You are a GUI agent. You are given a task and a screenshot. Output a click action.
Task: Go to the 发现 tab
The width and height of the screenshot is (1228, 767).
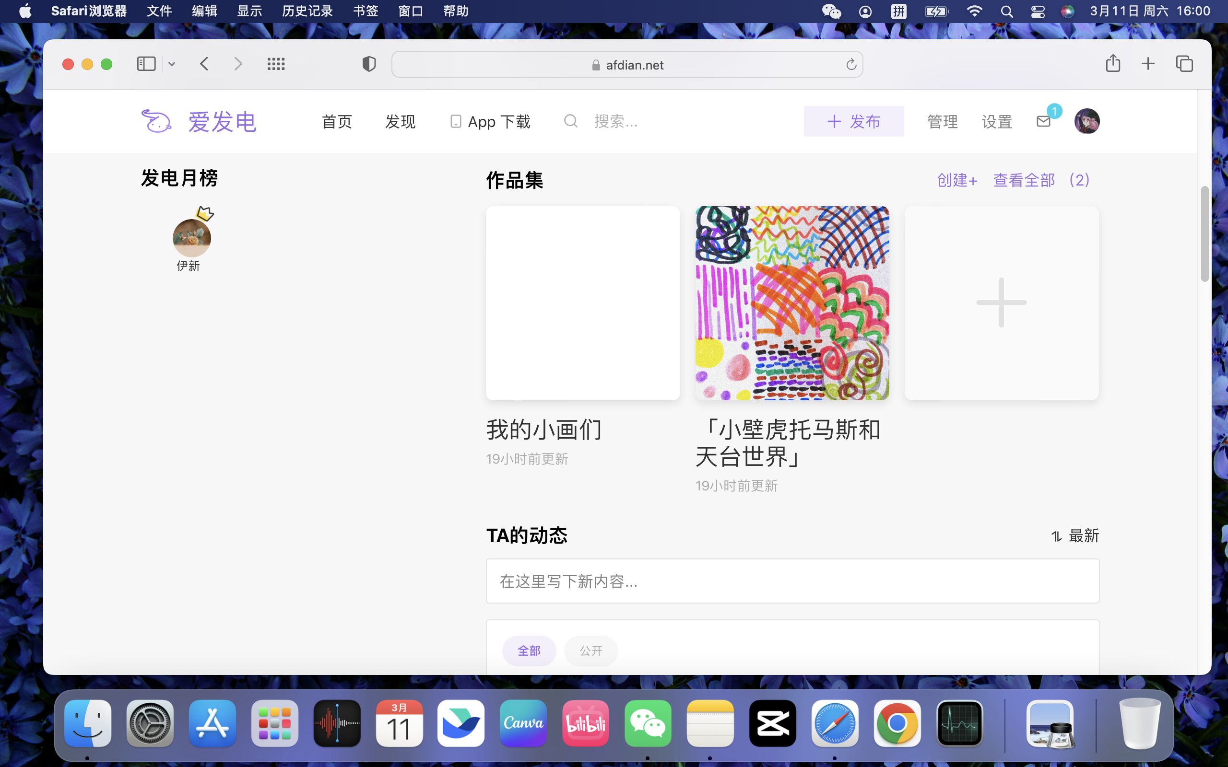coord(400,121)
